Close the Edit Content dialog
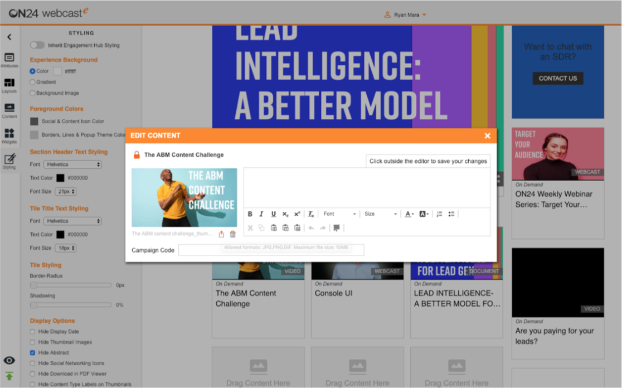This screenshot has width=622, height=388. [x=488, y=135]
